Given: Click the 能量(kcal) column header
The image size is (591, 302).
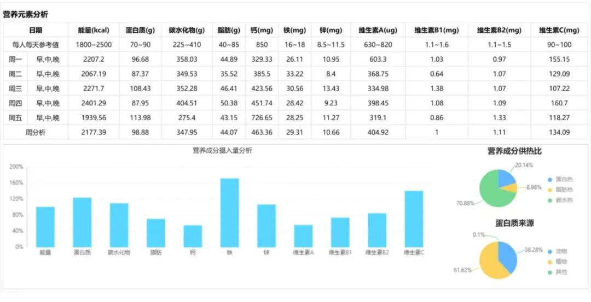Looking at the screenshot, I should click(94, 31).
